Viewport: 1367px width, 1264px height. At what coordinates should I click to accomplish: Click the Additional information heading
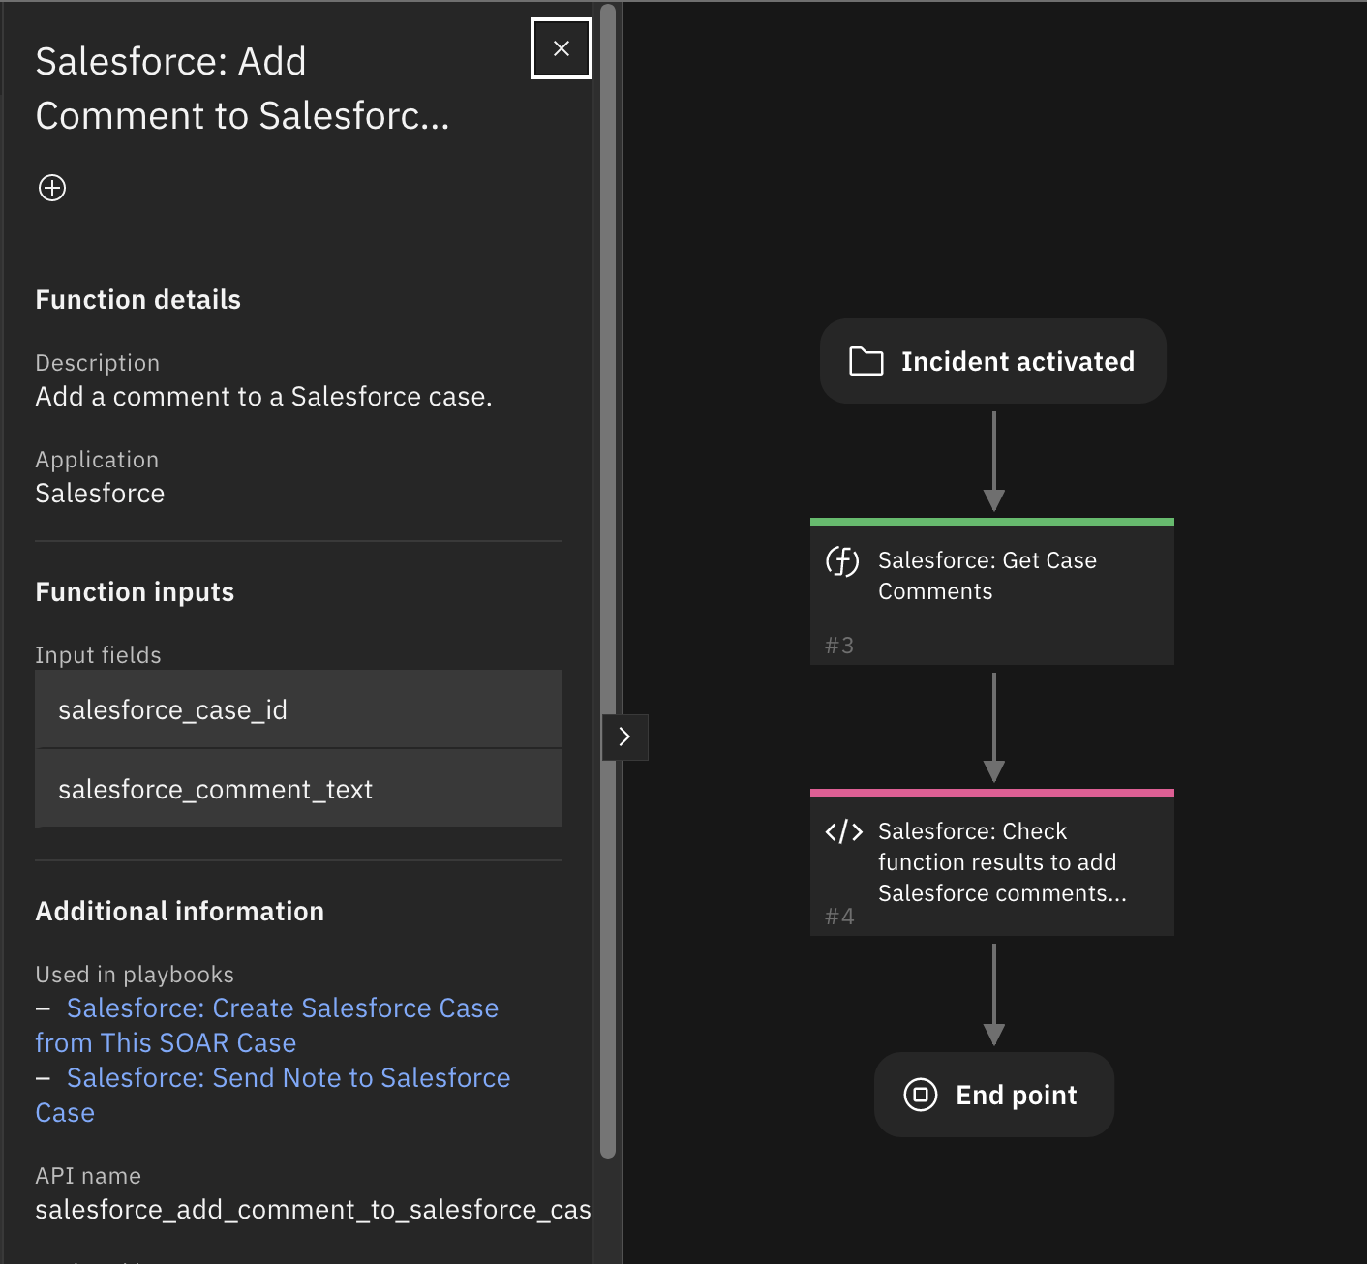tap(180, 912)
